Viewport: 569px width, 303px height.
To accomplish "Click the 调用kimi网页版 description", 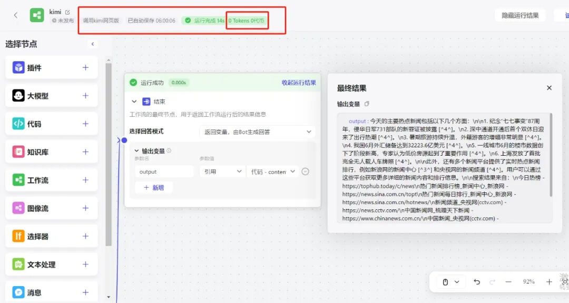I will [101, 21].
